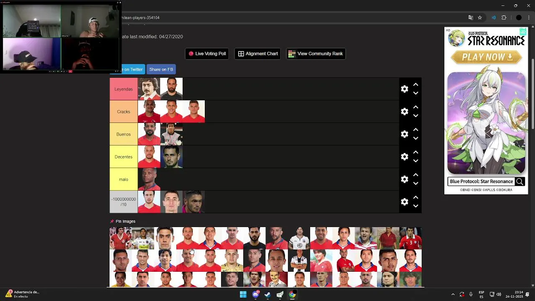Open settings gear for Cracks tier
The width and height of the screenshot is (535, 301).
[404, 112]
